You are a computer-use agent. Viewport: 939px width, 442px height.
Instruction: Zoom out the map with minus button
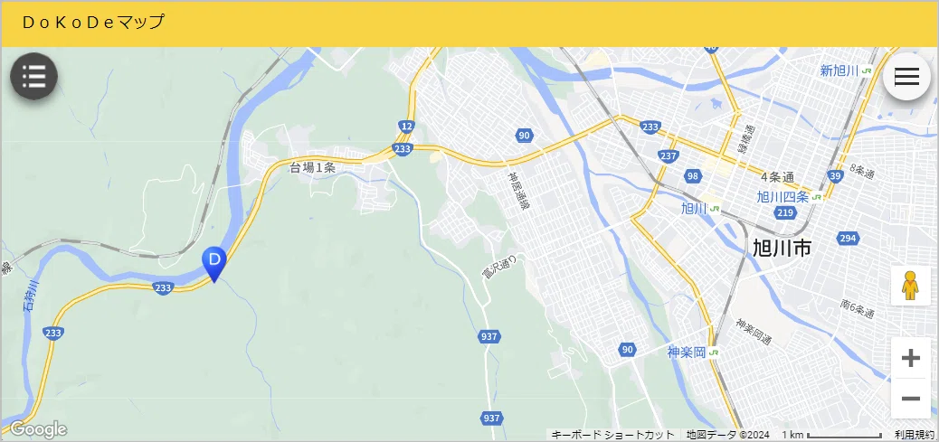(910, 399)
